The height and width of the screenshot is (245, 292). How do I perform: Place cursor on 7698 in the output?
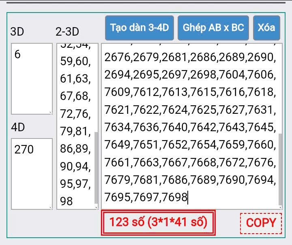[175, 198]
